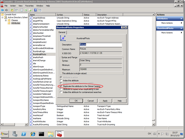Collapse the Active Directory Schema tree node
The width and height of the screenshot is (185, 139).
click(x=2, y=17)
